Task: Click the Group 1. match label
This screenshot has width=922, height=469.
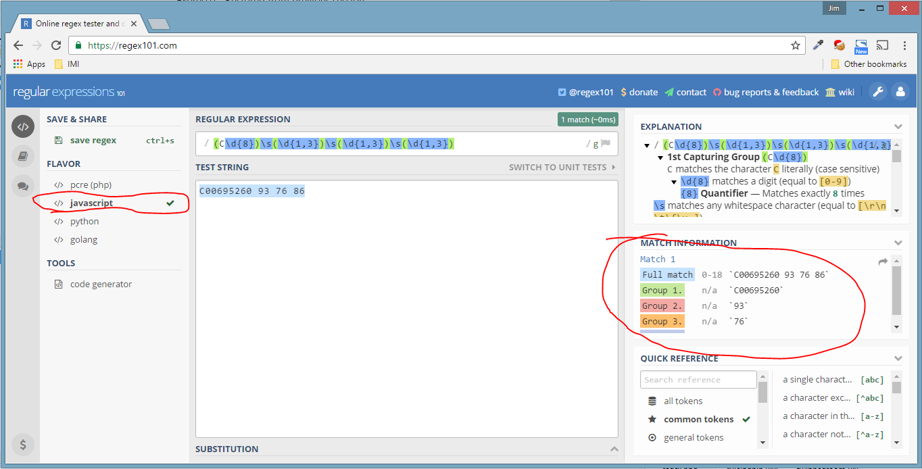Action: (x=662, y=290)
